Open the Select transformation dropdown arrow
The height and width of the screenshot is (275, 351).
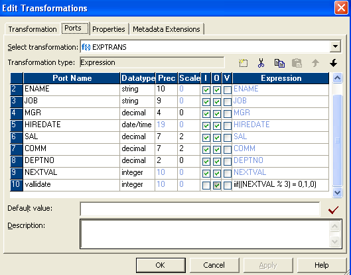(335, 46)
